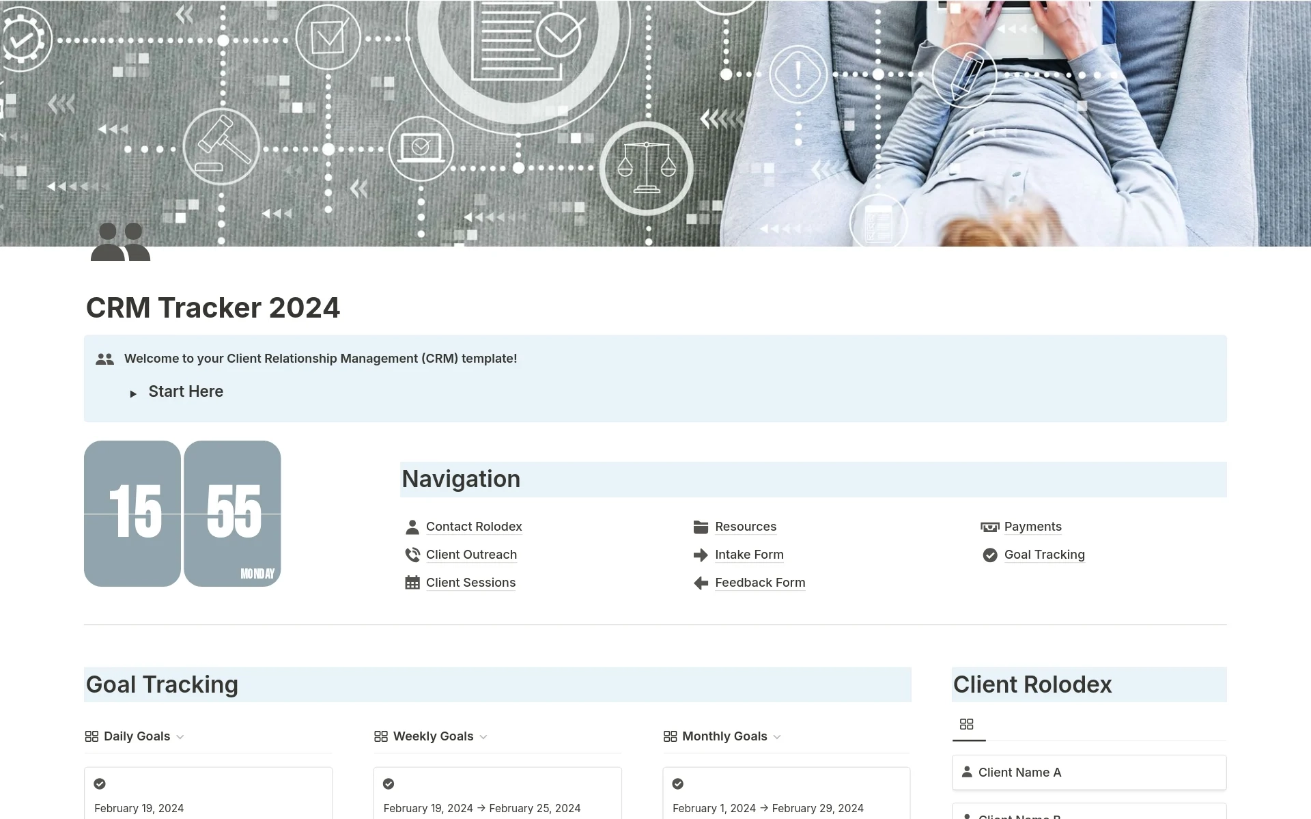This screenshot has width=1311, height=819.
Task: Open the Intake Form
Action: click(748, 554)
